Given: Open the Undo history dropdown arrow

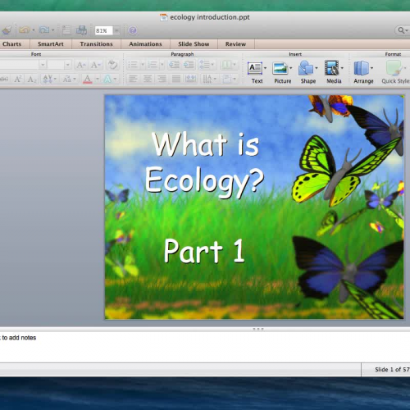Looking at the screenshot, I should tap(34, 30).
